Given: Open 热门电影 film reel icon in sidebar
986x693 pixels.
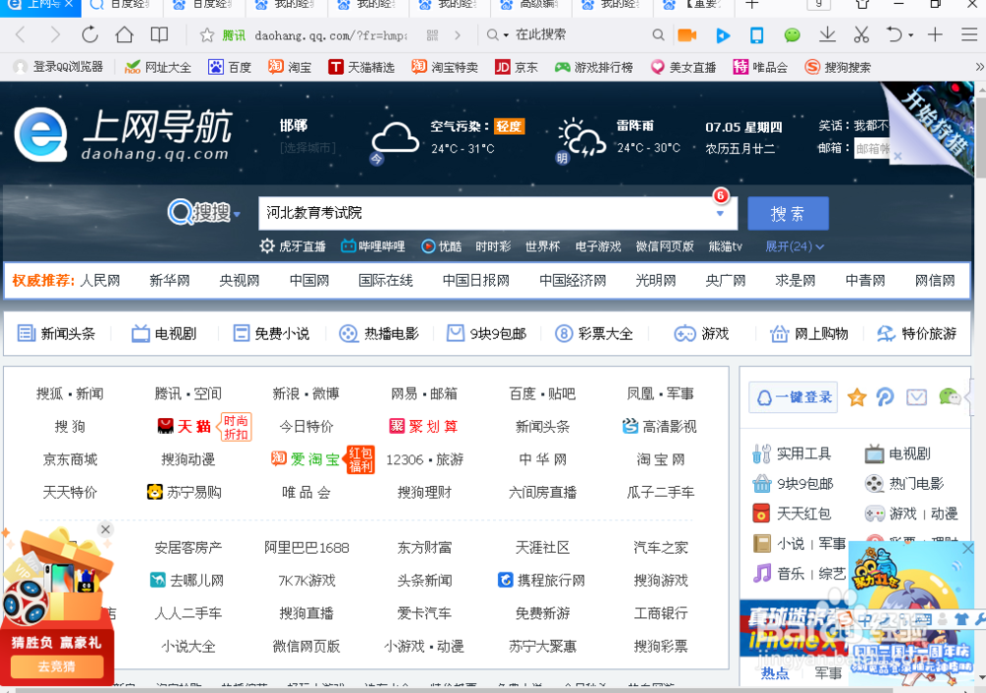Looking at the screenshot, I should point(874,484).
